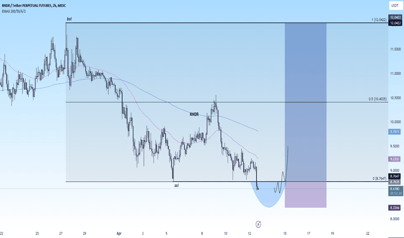Image resolution: width=404 pixels, height=238 pixels.
Task: Click the 15 date label on time axis
Action: pyautogui.click(x=285, y=234)
